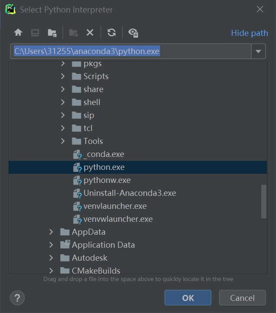Select the Autodesk folder row
This screenshot has height=313, width=276.
click(138, 258)
